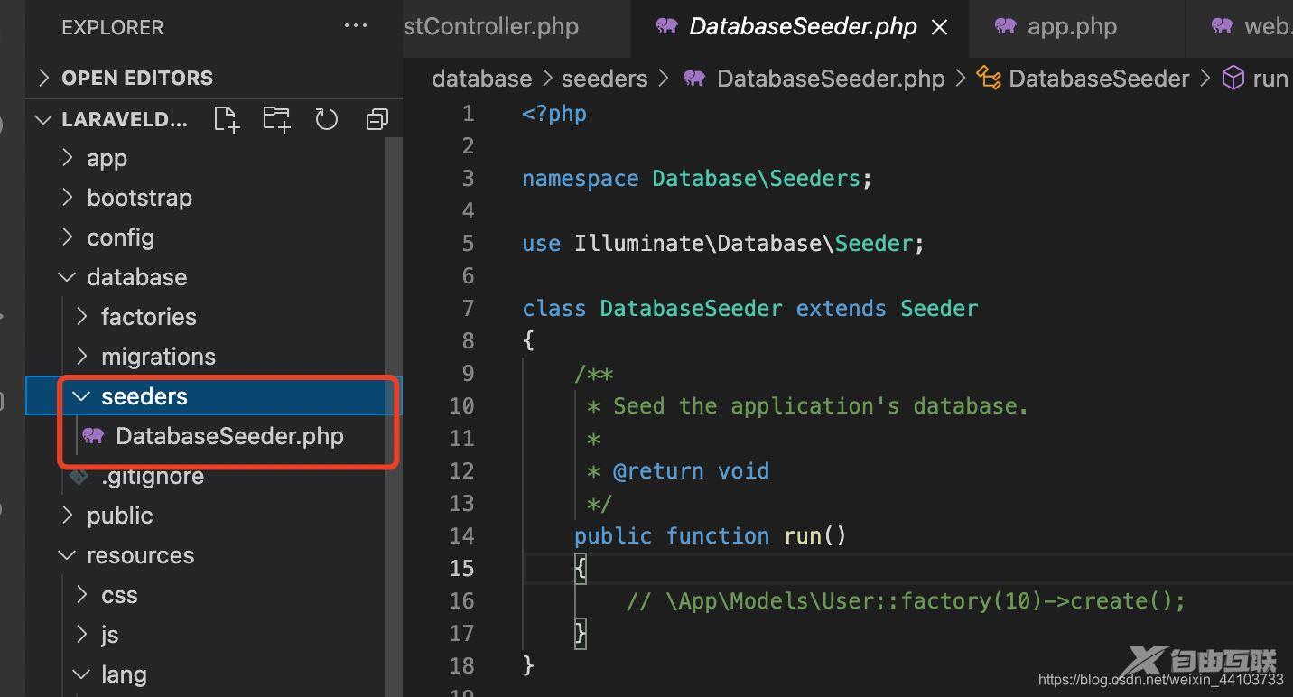Click the database breadcrumb segment

[x=482, y=79]
